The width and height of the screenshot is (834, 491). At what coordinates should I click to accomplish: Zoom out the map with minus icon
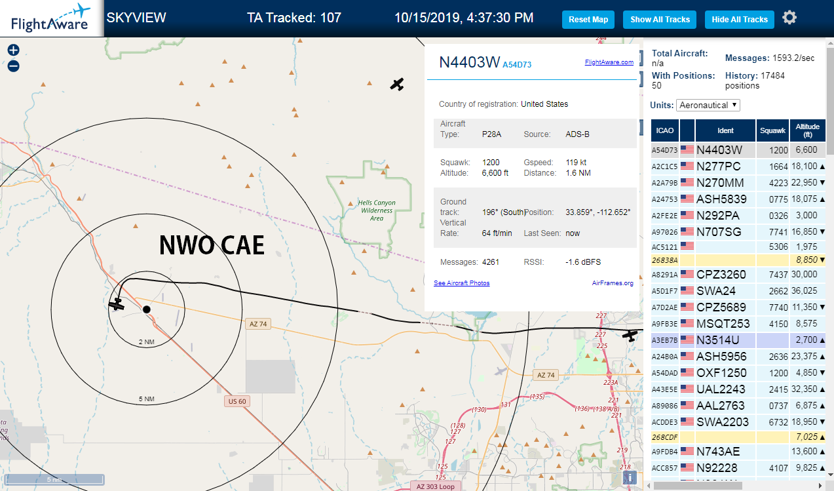[x=13, y=66]
